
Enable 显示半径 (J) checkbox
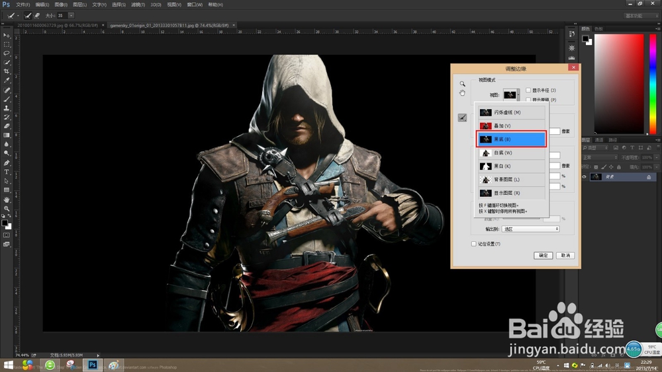click(528, 90)
